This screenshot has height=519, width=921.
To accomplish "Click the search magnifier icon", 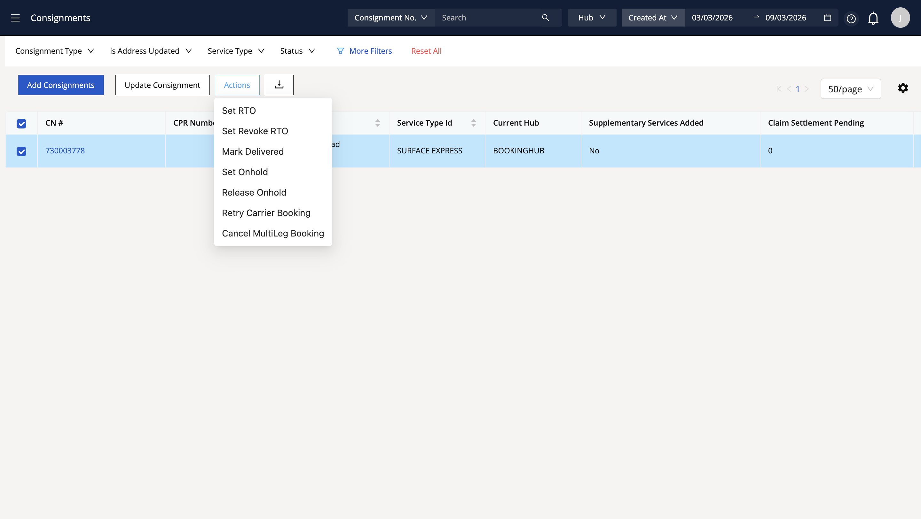I will coord(545,18).
